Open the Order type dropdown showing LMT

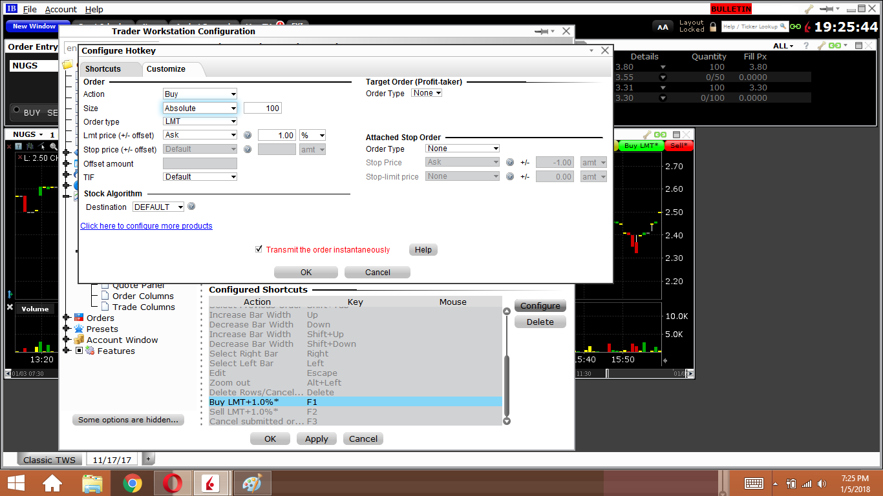[x=200, y=121]
